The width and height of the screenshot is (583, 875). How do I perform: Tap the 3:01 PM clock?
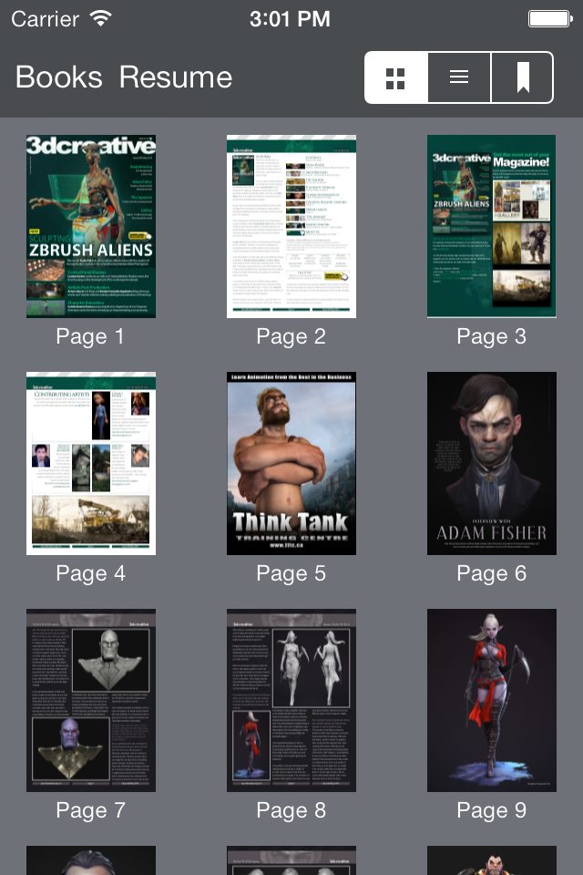coord(290,19)
